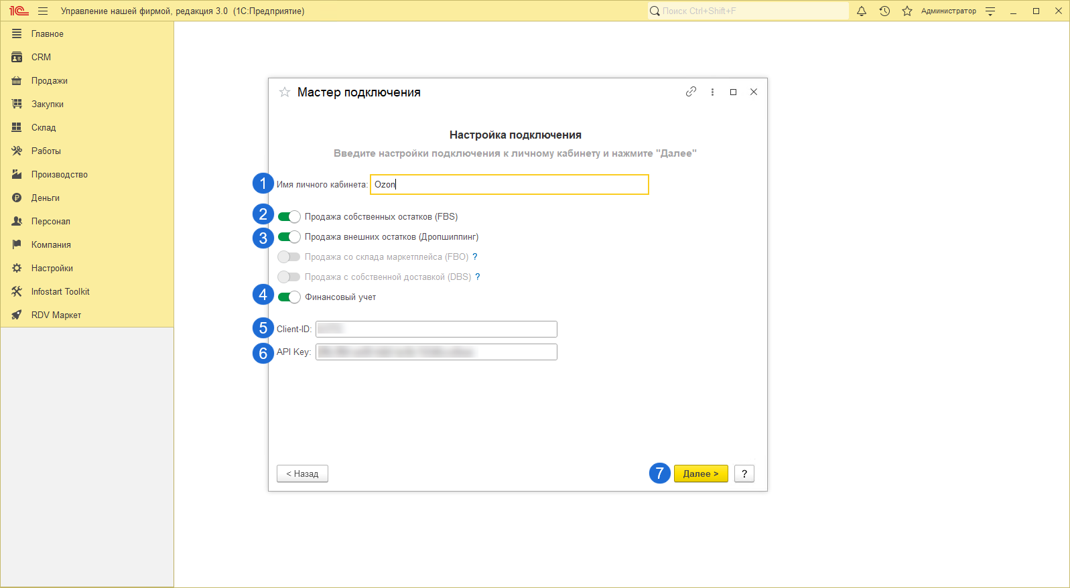Screen dimensions: 1070x588
Task: Click the Главное section icon
Action: [17, 33]
